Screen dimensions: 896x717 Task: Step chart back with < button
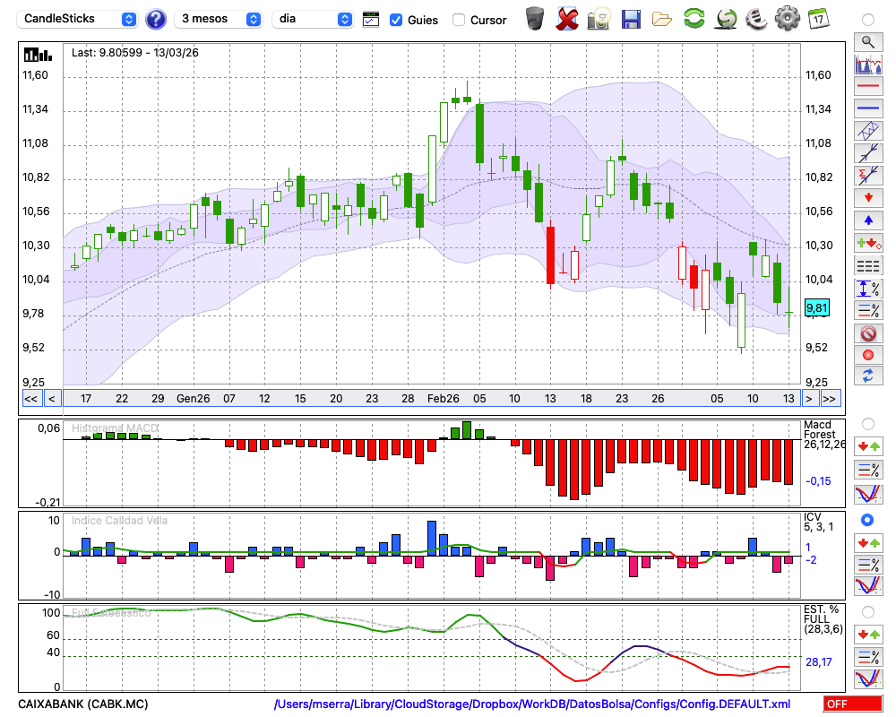pyautogui.click(x=52, y=399)
